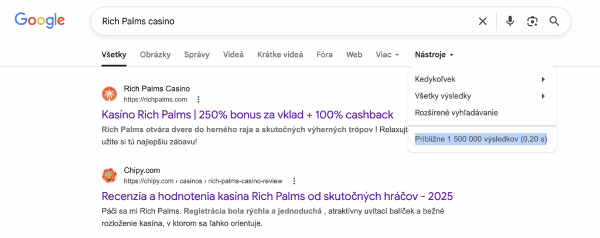Open the Recenzia a hodnotenia Chipy link
600x238 pixels.
point(277,196)
